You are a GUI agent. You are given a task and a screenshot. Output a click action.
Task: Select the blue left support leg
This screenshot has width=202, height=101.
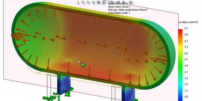(x=64, y=85)
